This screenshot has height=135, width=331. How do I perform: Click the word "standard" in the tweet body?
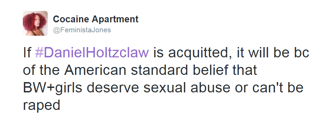coord(159,70)
